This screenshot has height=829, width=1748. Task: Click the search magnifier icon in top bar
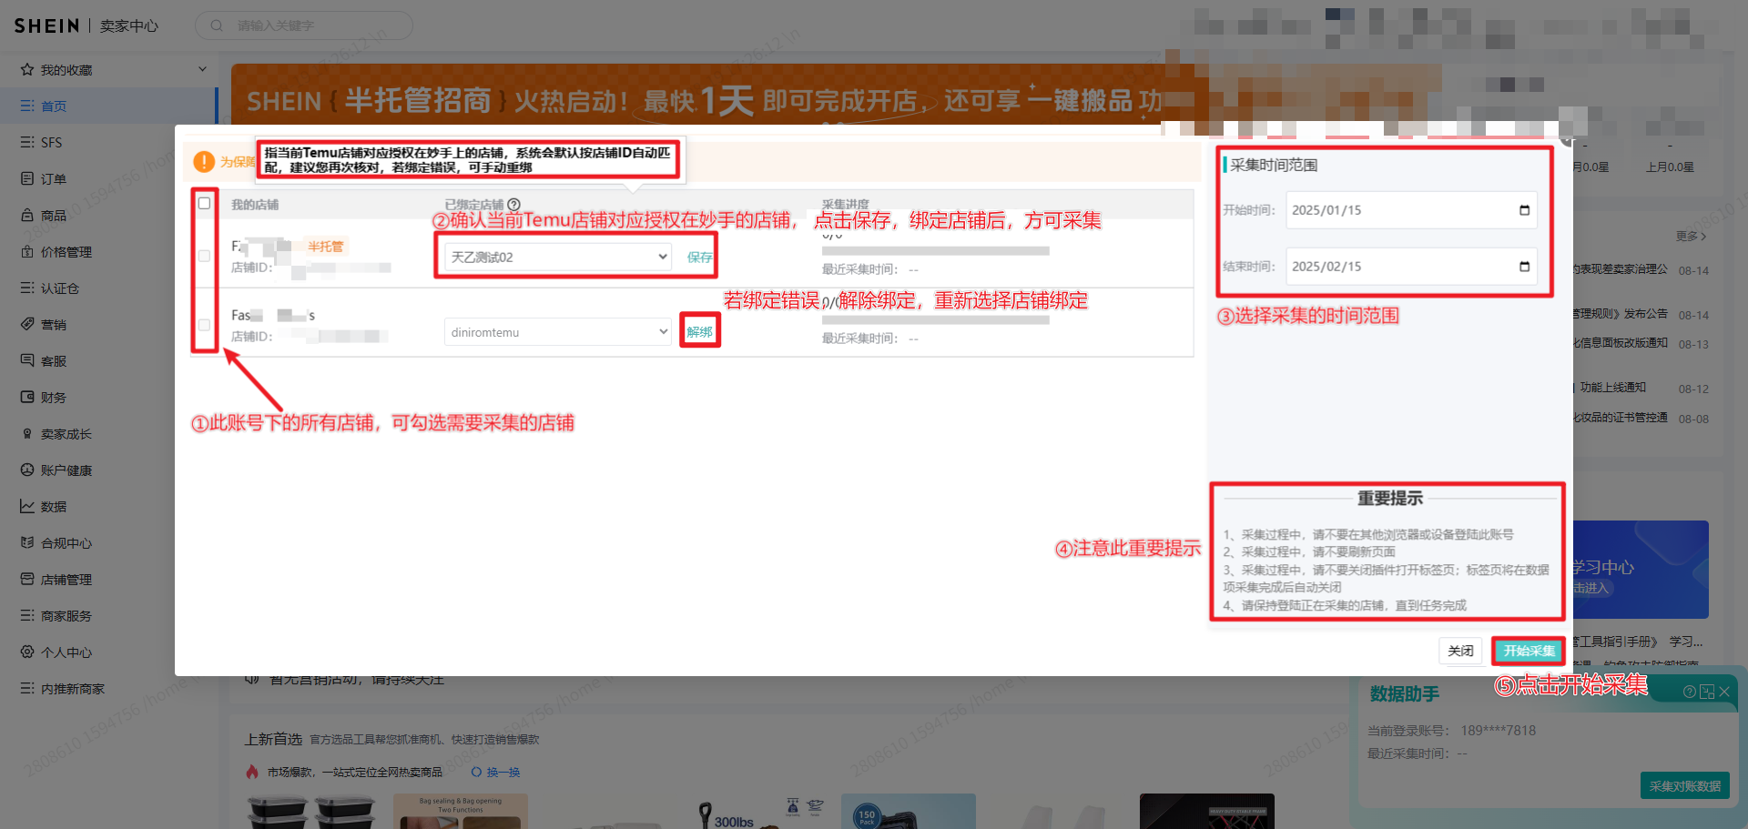(x=217, y=25)
